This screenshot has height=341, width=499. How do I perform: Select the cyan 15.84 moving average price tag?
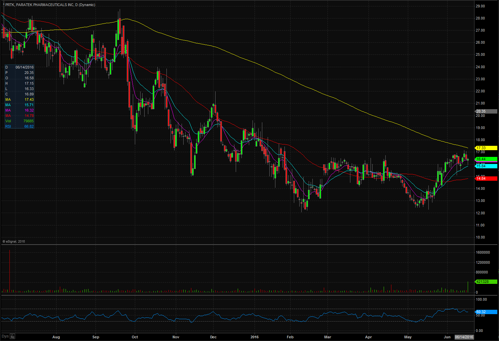click(486, 166)
